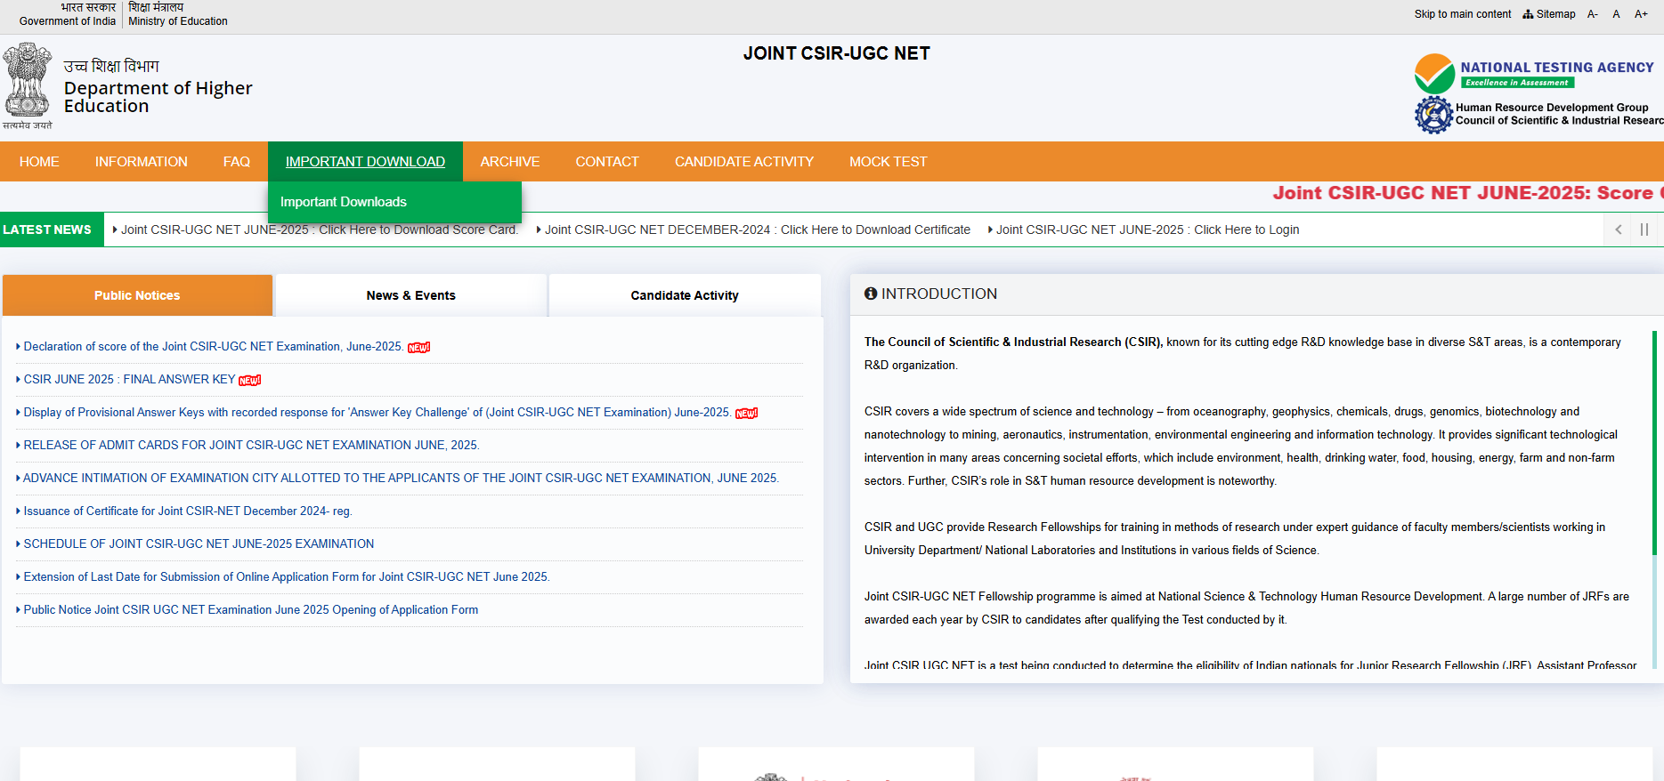Open the CANDIDATE ACTIVITY menu
Image resolution: width=1664 pixels, height=781 pixels.
coord(744,162)
